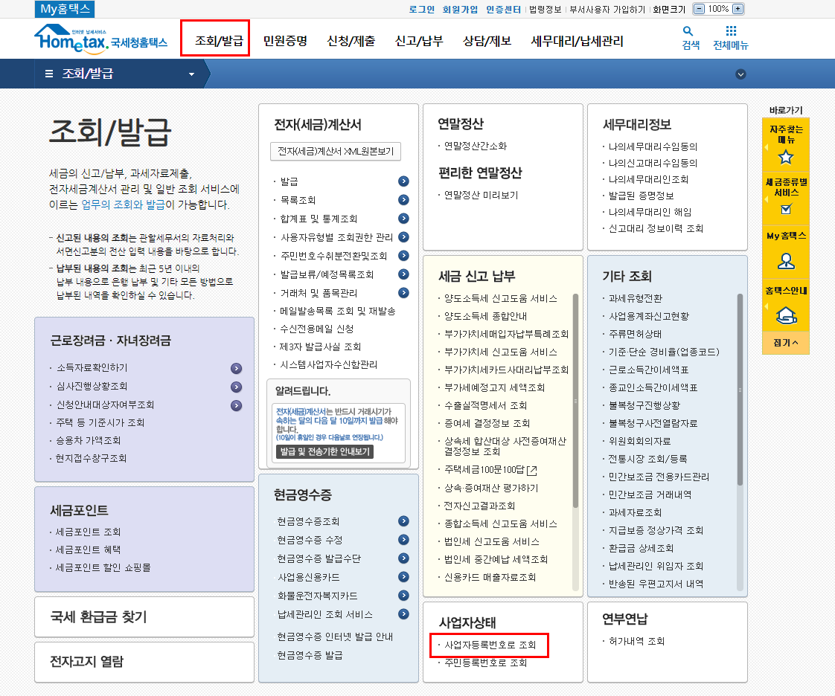Open the 민원증명 top menu
Screen dimensions: 835x696
point(286,40)
